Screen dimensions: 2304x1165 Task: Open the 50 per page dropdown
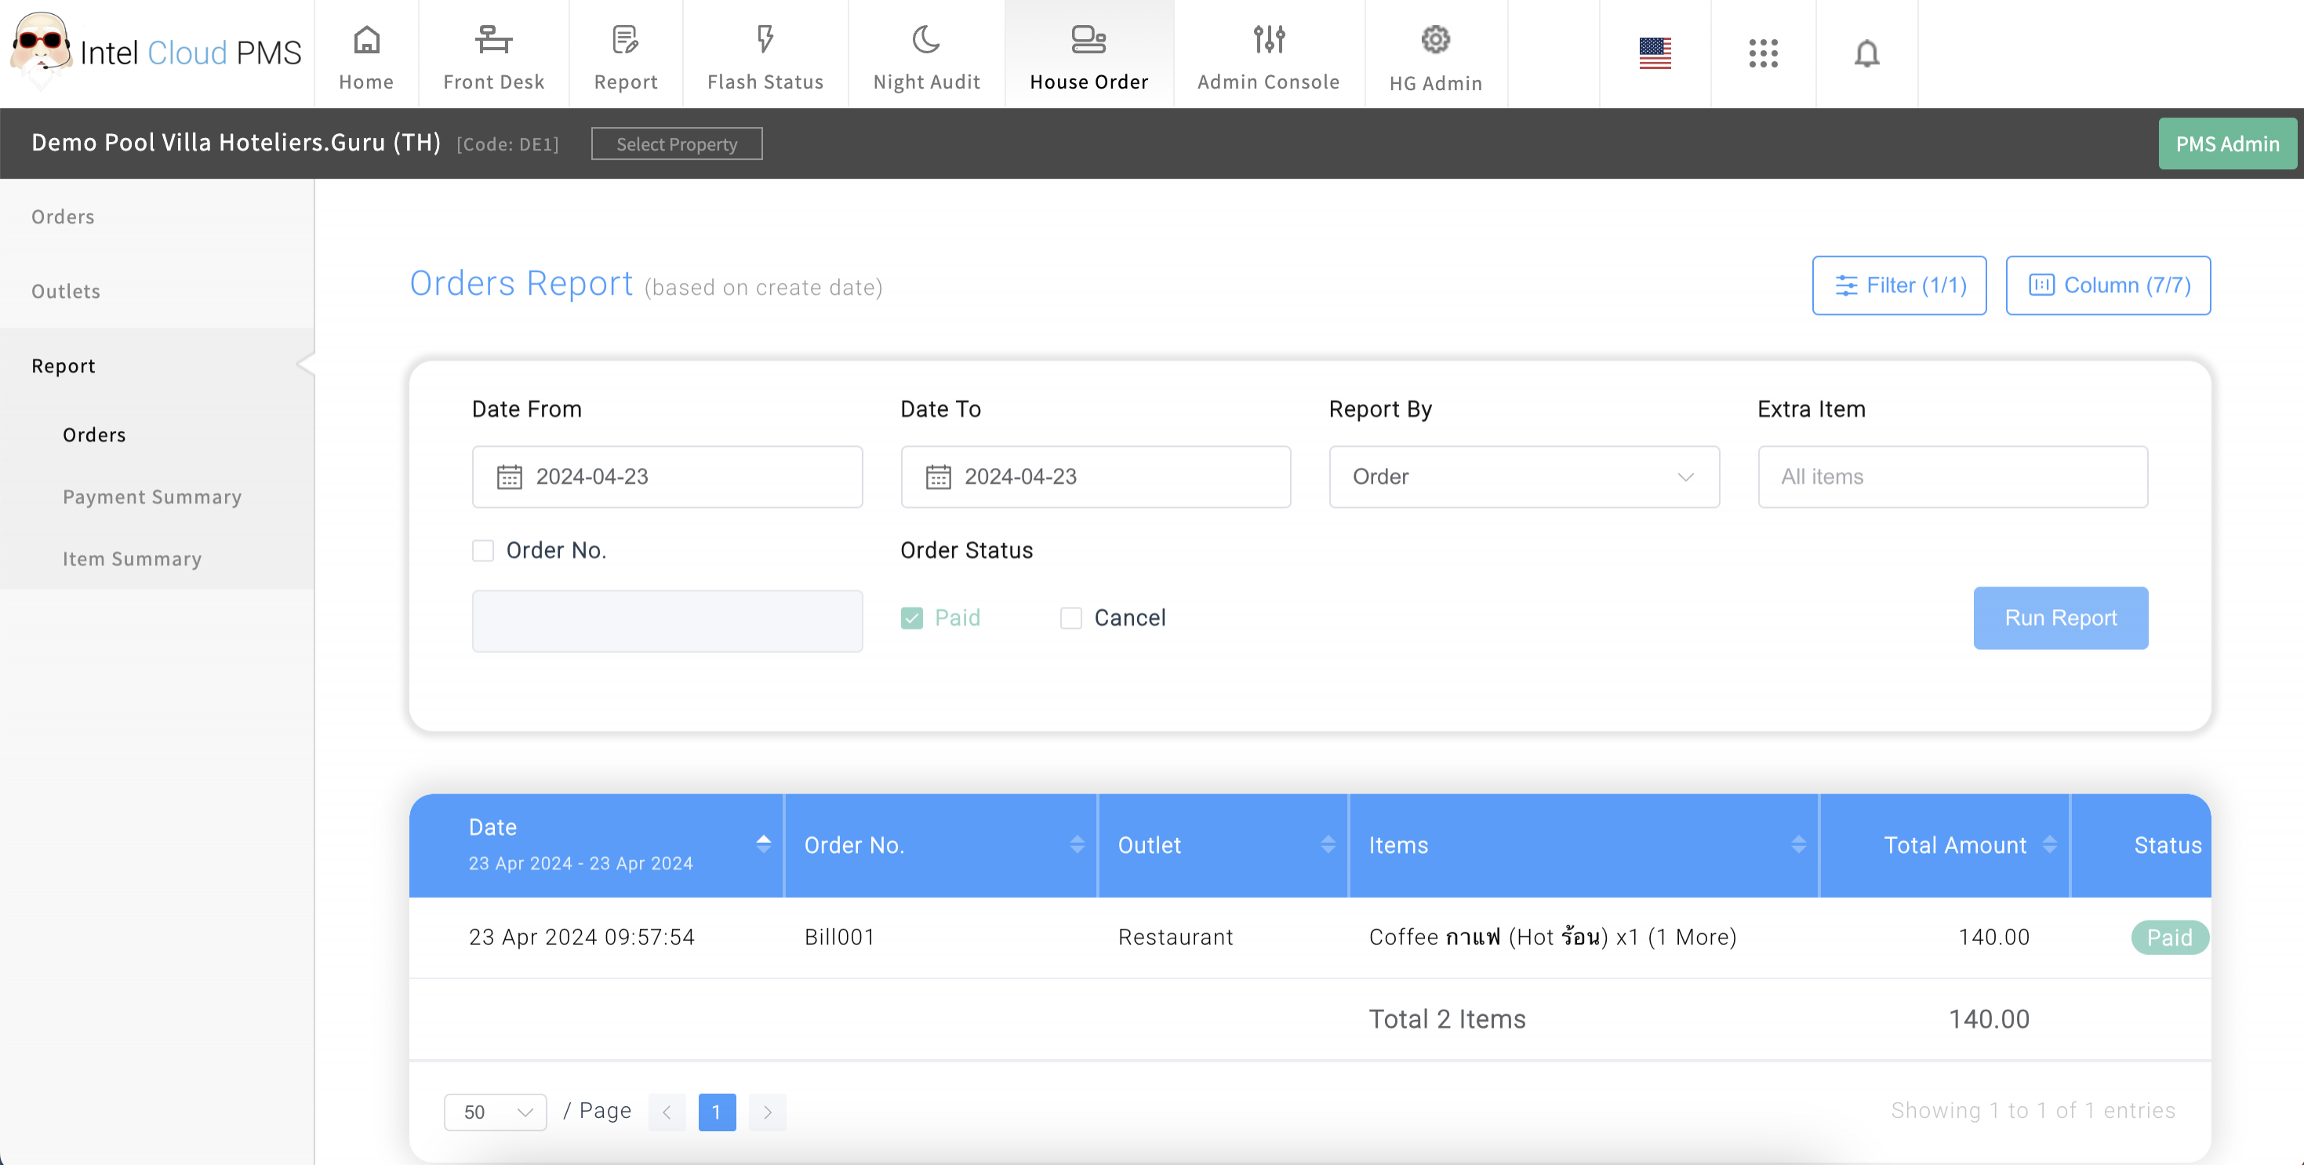click(496, 1112)
